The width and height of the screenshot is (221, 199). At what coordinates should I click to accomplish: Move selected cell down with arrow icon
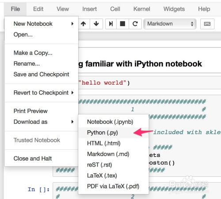[x=96, y=24]
